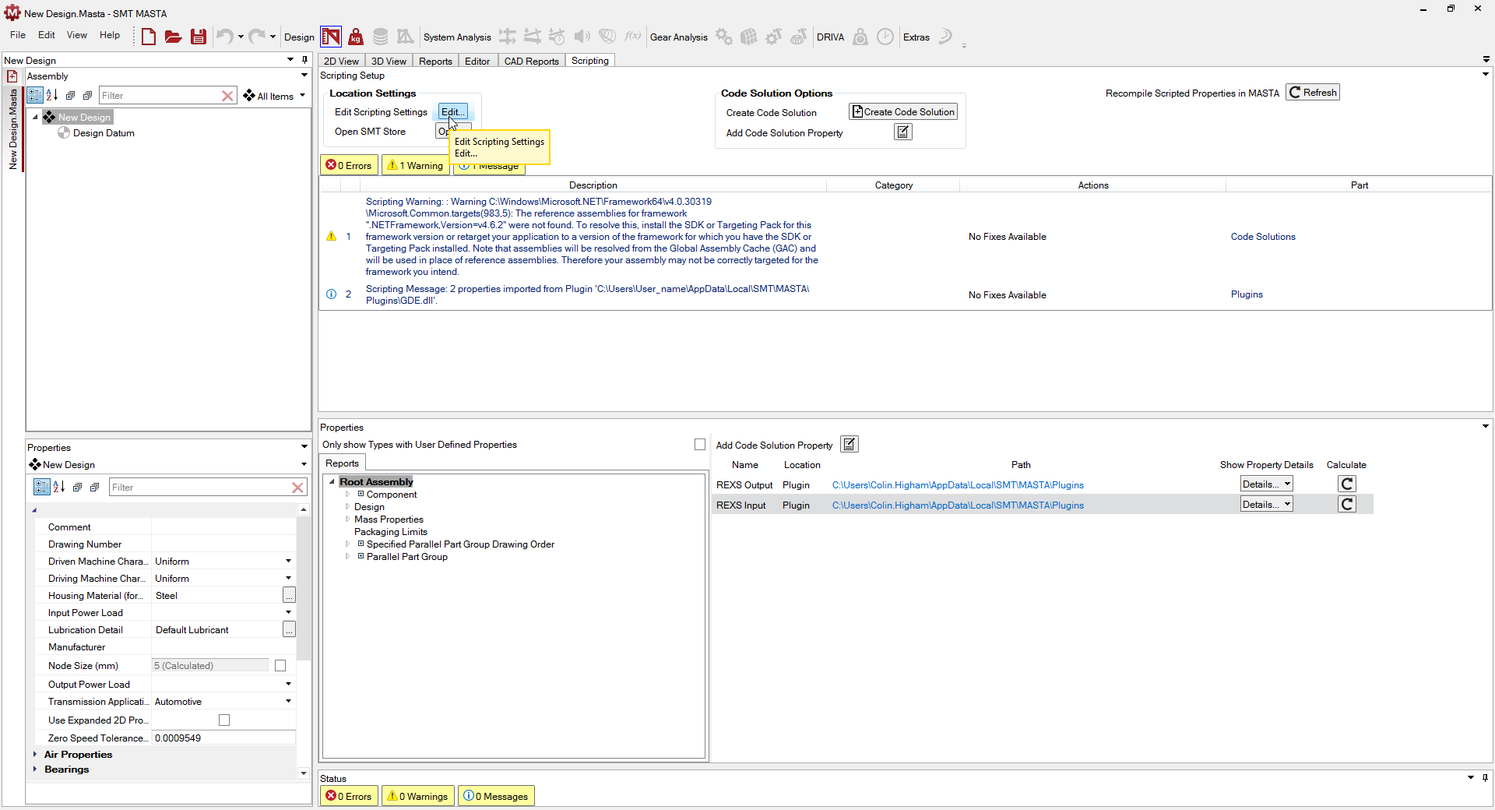1495x810 pixels.
Task: Click the Add Code Solution Property icon in Properties panel
Action: [x=850, y=445]
